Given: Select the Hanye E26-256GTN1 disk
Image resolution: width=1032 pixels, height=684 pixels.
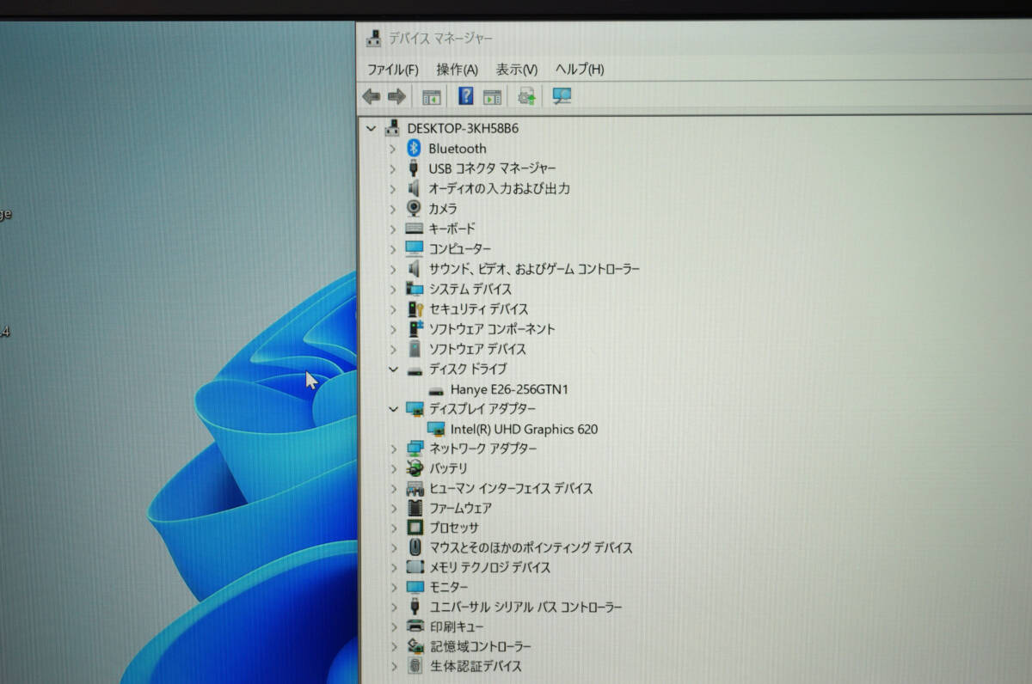Looking at the screenshot, I should coord(509,389).
